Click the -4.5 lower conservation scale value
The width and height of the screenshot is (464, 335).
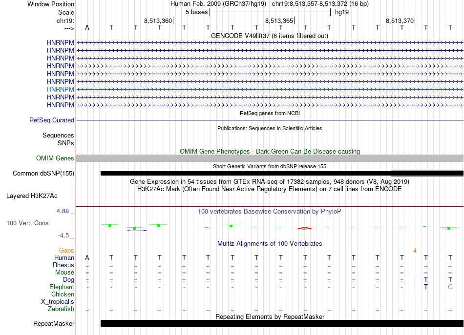(x=63, y=236)
